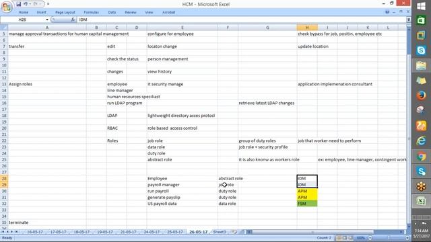
Task: Expand the formula bar
Action: [x=409, y=19]
